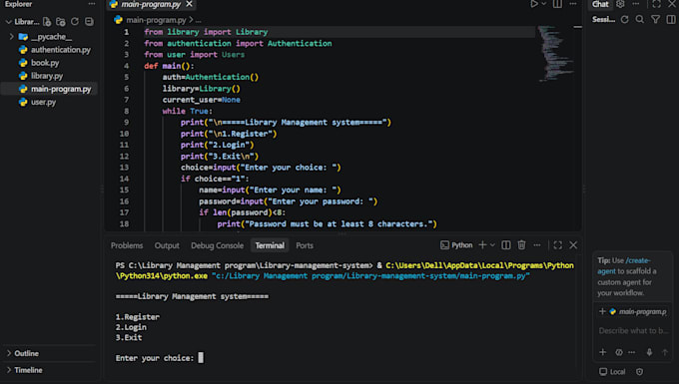Open the Local agent target selector

click(612, 372)
